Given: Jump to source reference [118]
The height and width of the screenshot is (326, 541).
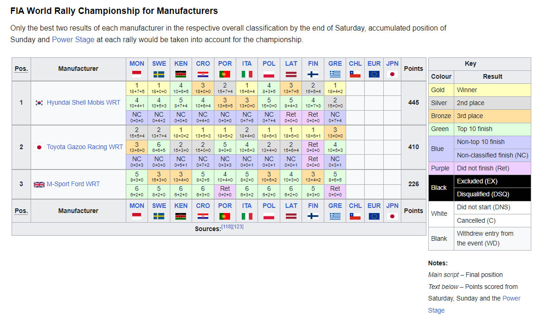Looking at the screenshot, I should [227, 227].
